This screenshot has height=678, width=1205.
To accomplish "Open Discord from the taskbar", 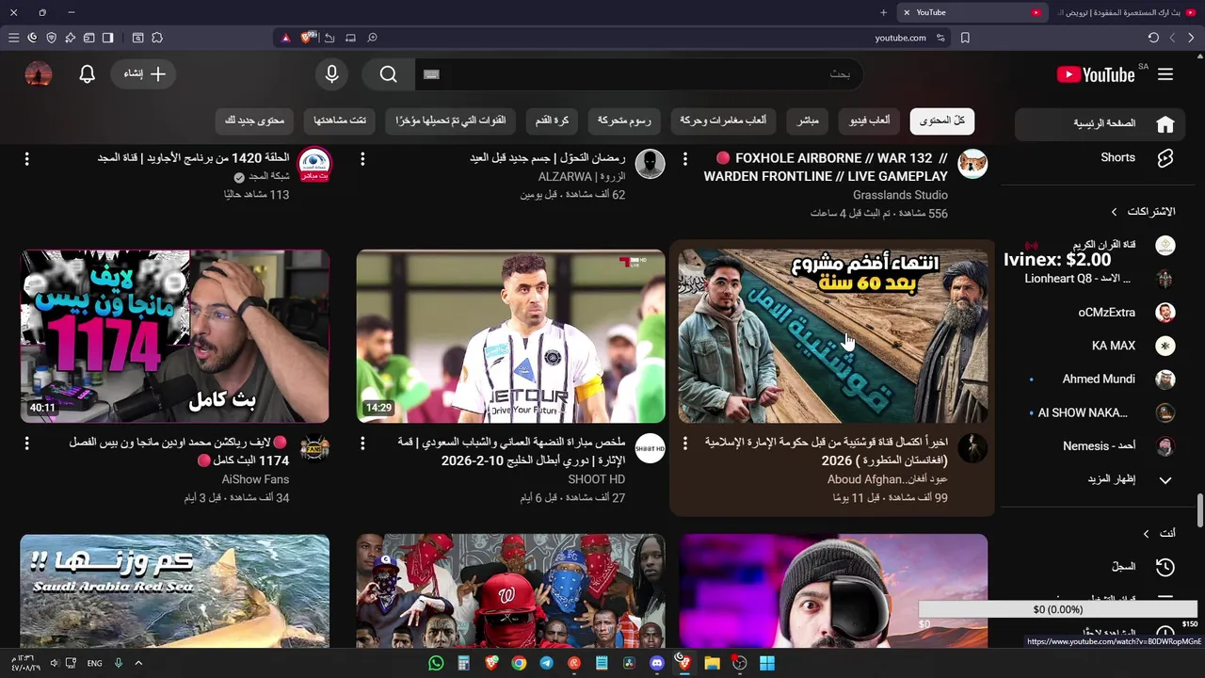I will [x=657, y=663].
